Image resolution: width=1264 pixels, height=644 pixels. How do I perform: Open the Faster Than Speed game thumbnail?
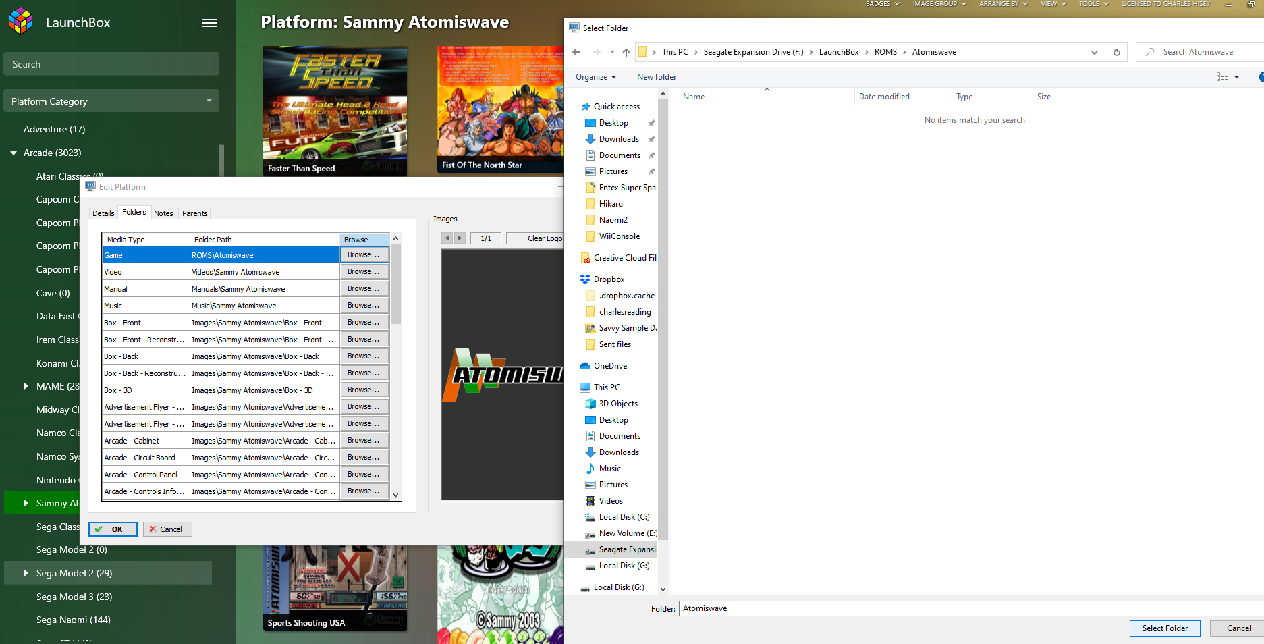coord(335,111)
